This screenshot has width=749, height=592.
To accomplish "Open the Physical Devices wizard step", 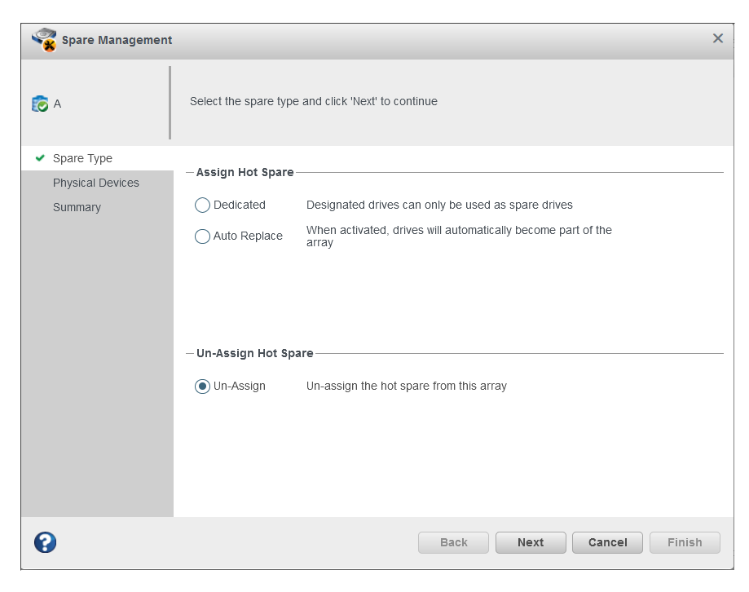I will [95, 183].
